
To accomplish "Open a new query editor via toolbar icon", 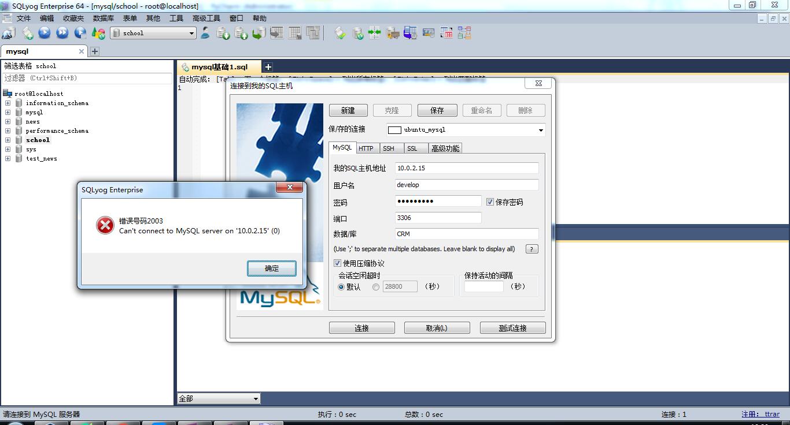I will 27,33.
